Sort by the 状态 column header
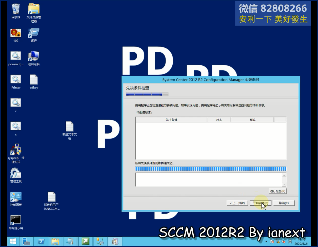 [x=219, y=120]
